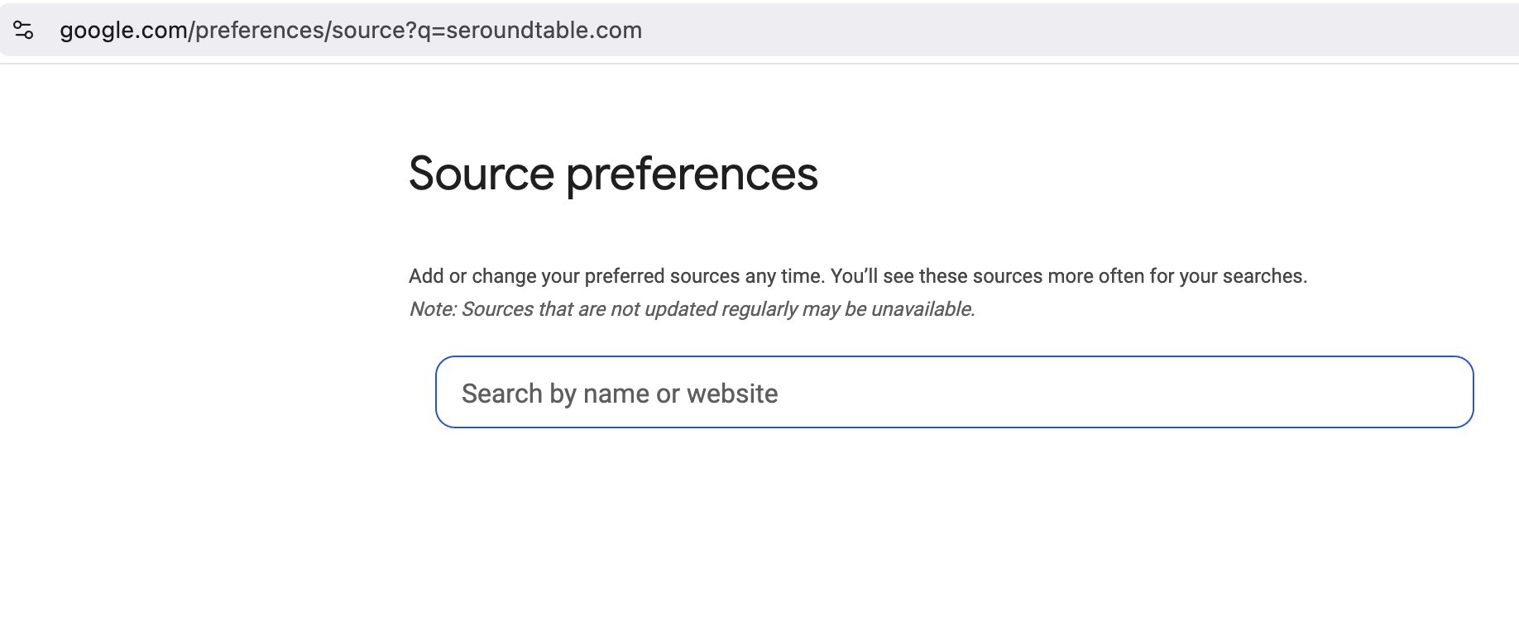
Task: Click the word "Source" in page heading
Action: pos(482,174)
